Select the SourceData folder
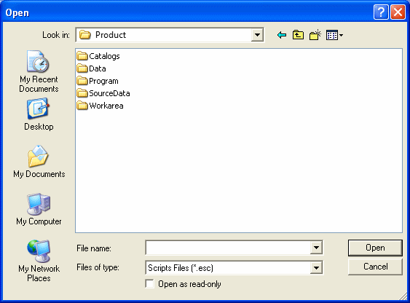Viewport: 410px width, 303px height. (103, 93)
